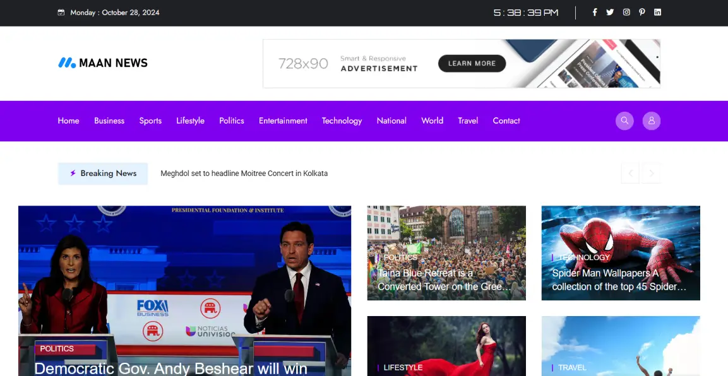Show next breaking news headline arrow
This screenshot has width=728, height=376.
[652, 173]
